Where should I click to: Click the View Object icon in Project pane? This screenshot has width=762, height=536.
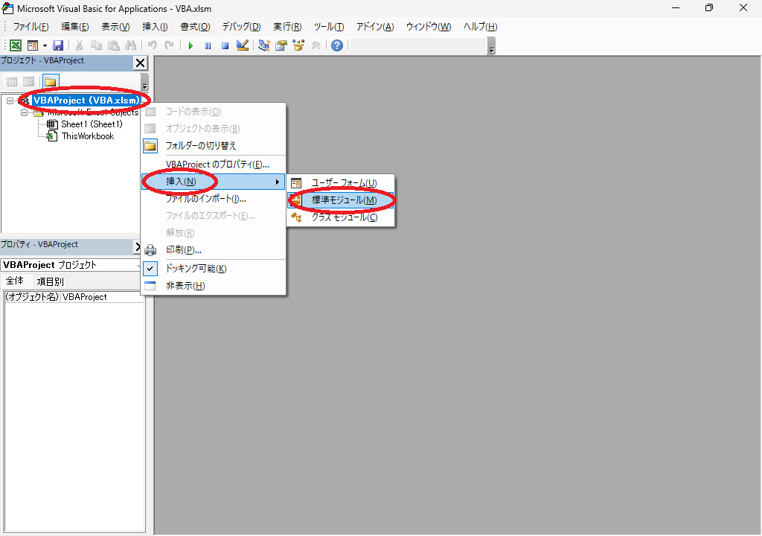[29, 82]
